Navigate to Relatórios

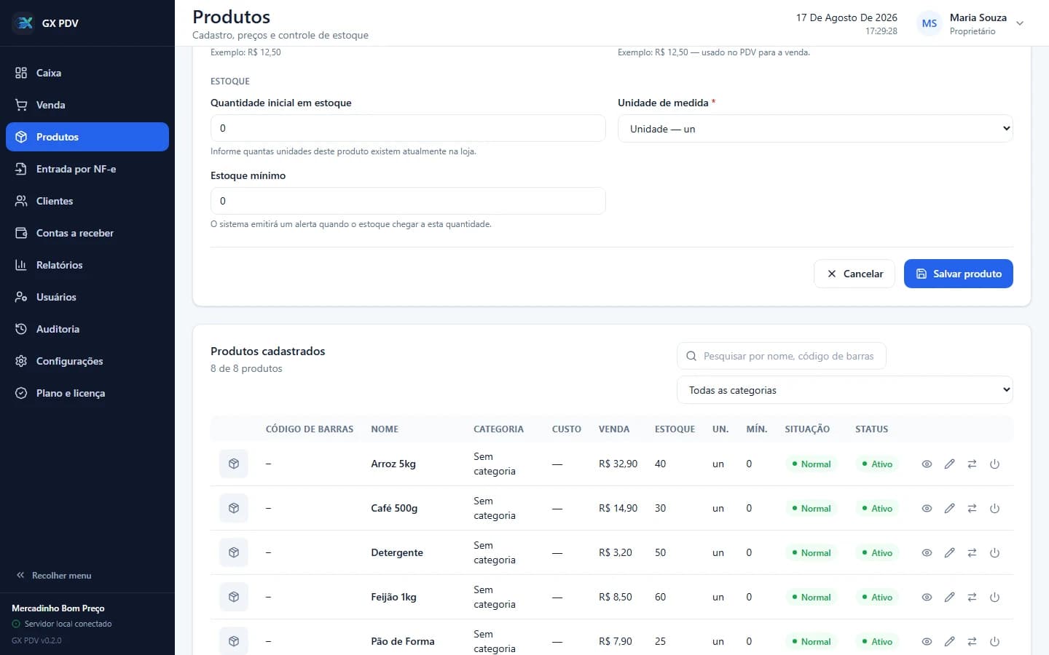click(x=87, y=265)
